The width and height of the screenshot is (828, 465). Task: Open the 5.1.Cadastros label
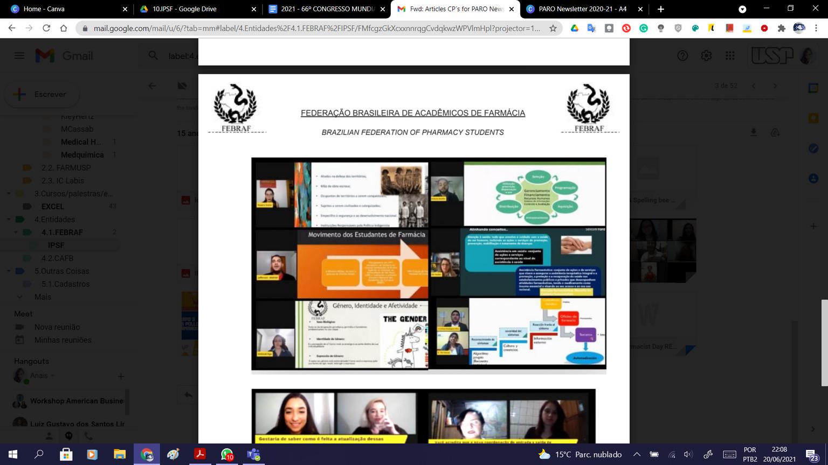click(65, 284)
